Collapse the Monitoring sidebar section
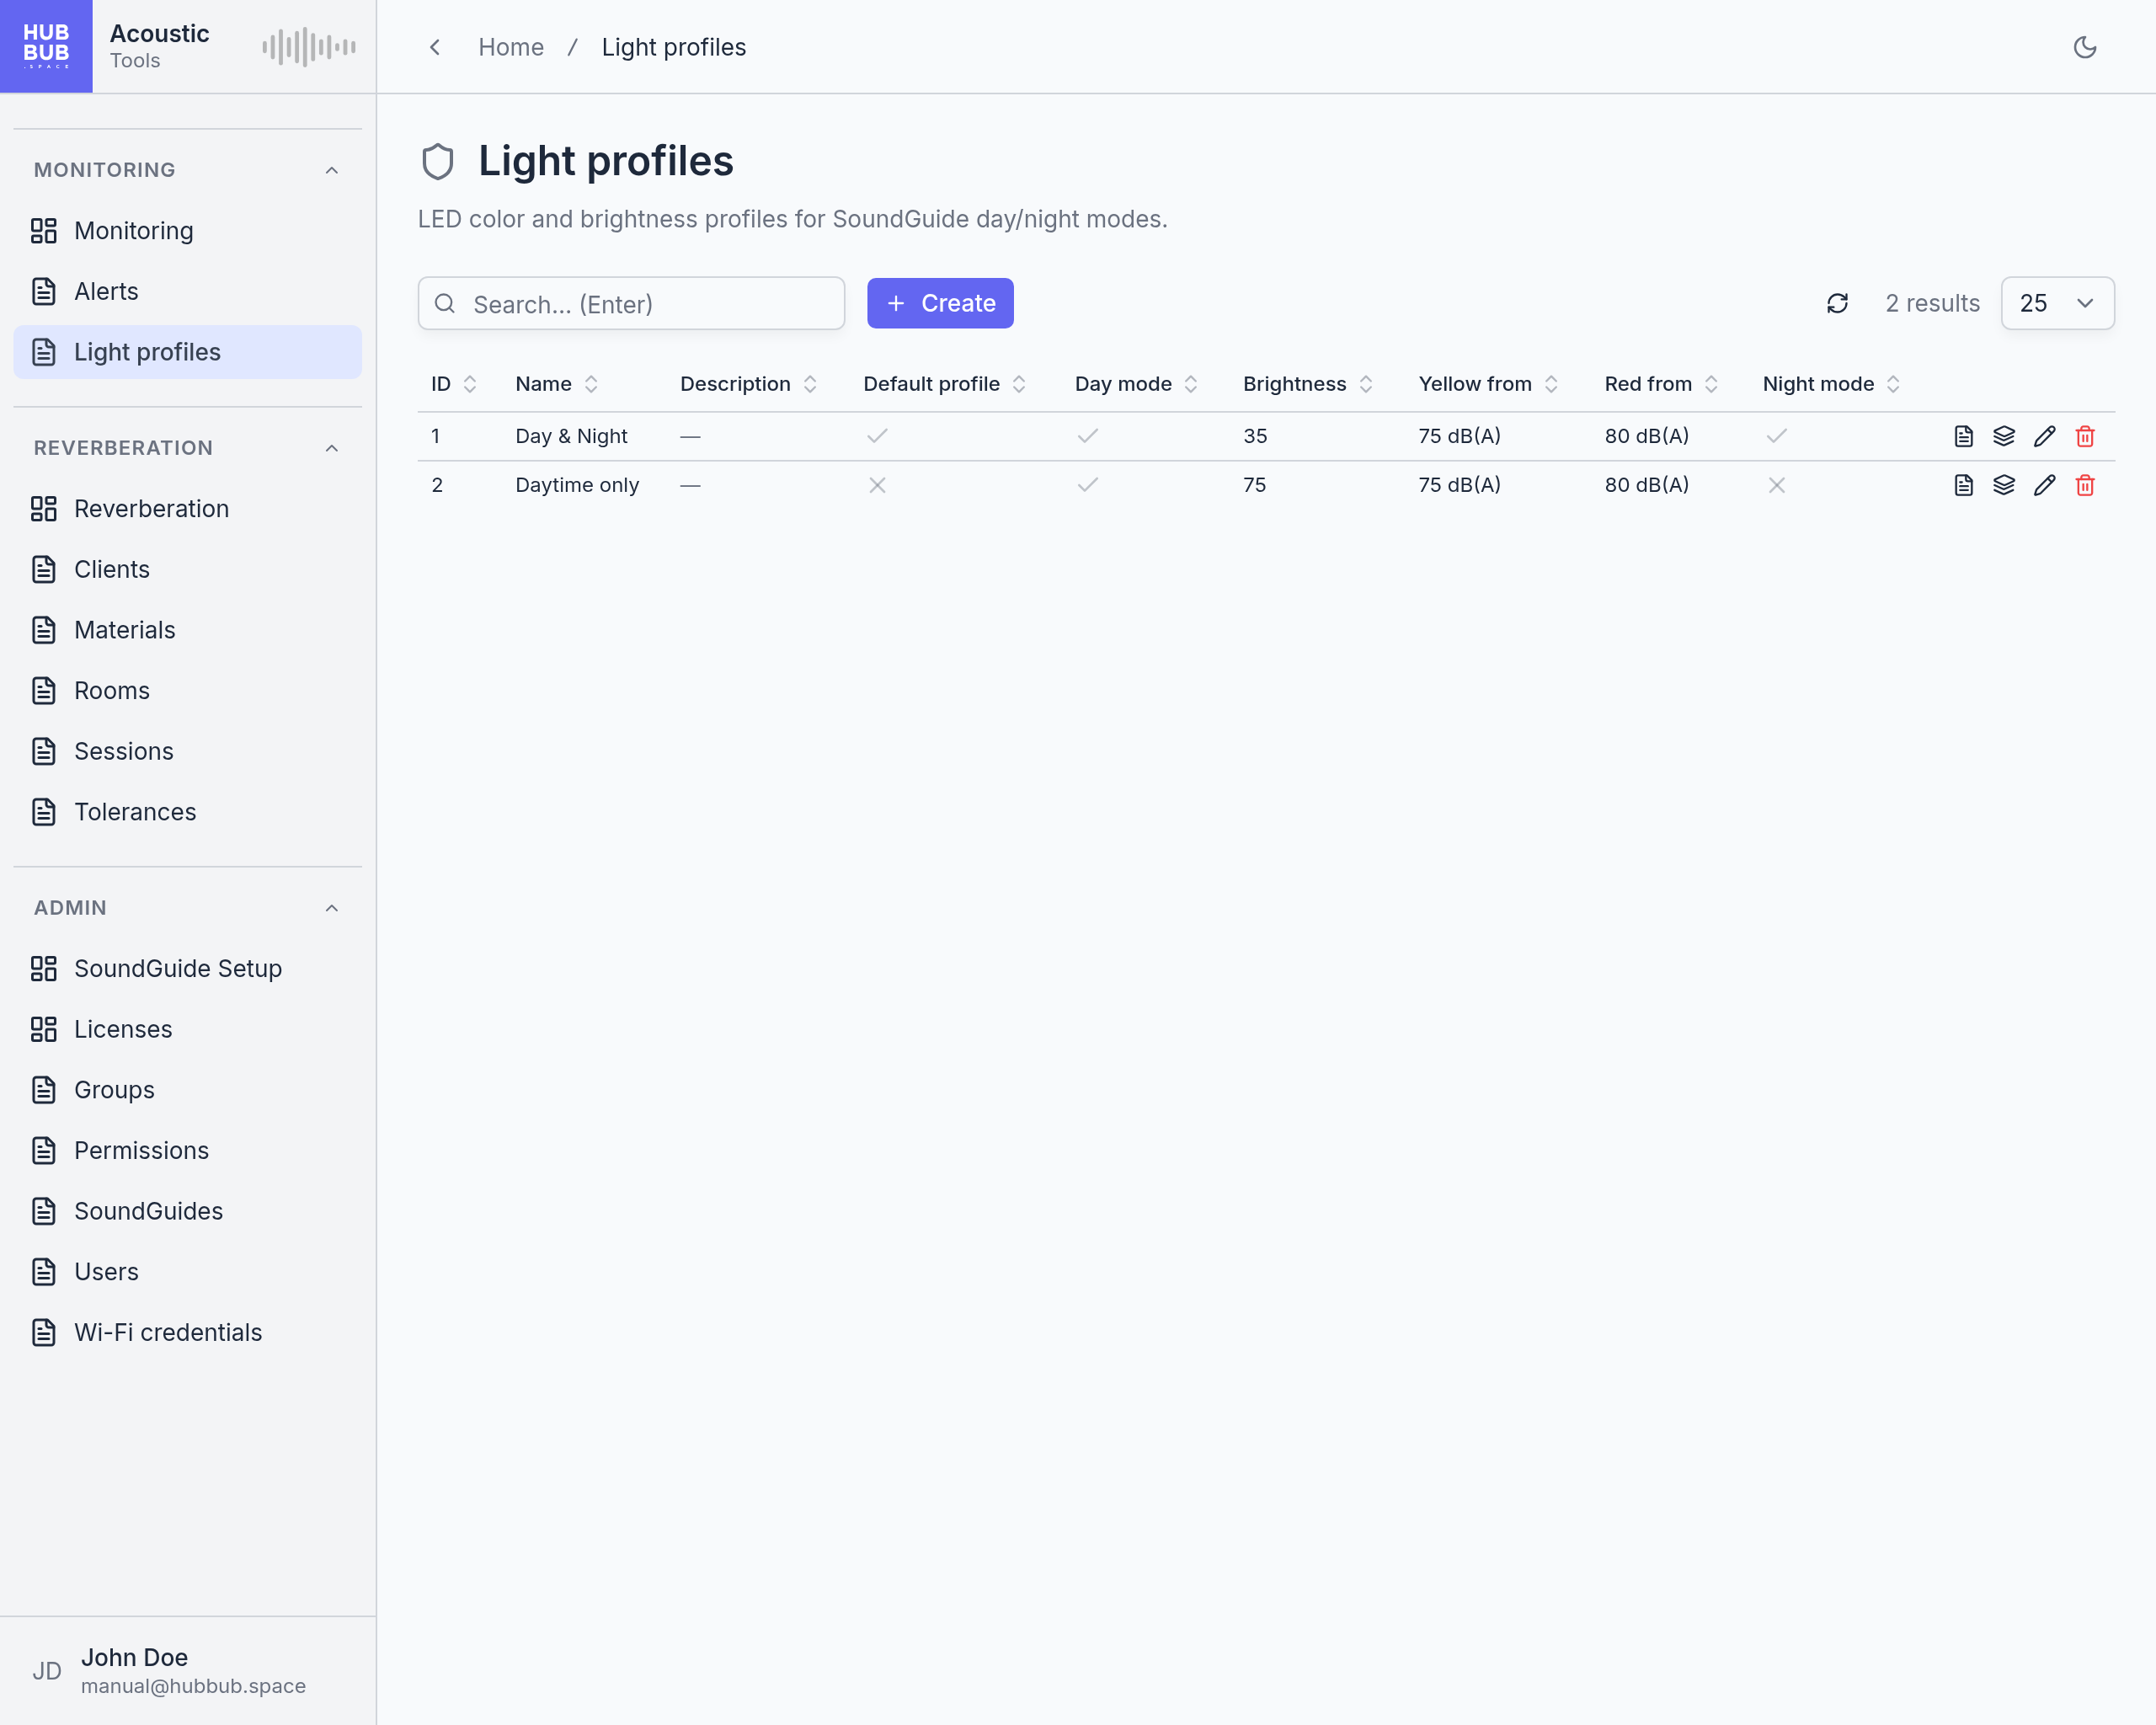This screenshot has width=2156, height=1725. [332, 170]
